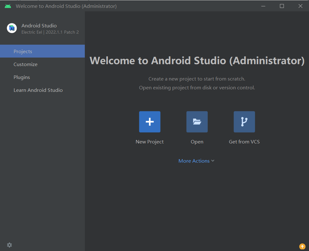309x251 pixels.
Task: Click 'Electric Eel | 2022.1.1 Patch 2' text
Action: click(50, 32)
